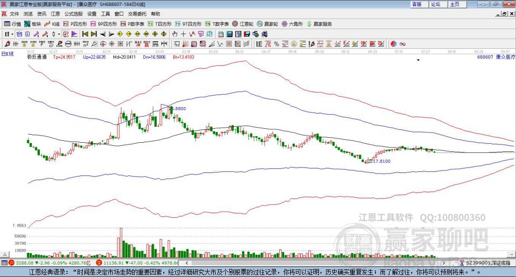This screenshot has width=516, height=277.
Task: Click the Dn=16.5806 value
Action: point(155,57)
